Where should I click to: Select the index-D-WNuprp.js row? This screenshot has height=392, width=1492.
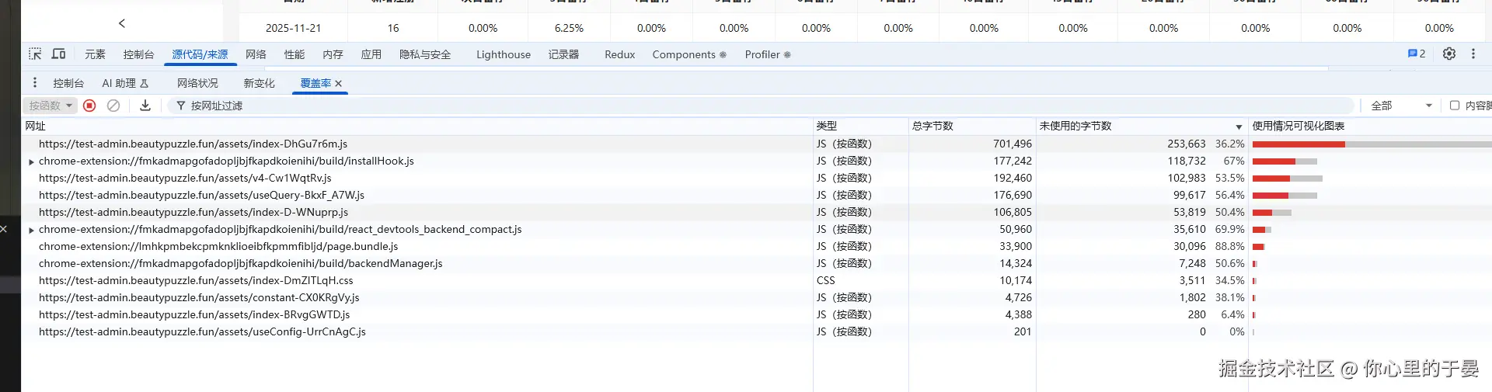coord(756,212)
